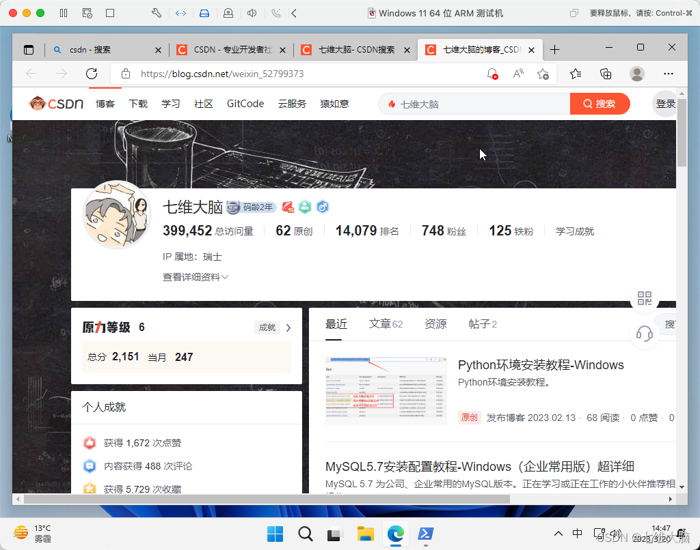Click the 中 input method indicator in tray
Viewport: 700px width, 550px height.
[577, 534]
